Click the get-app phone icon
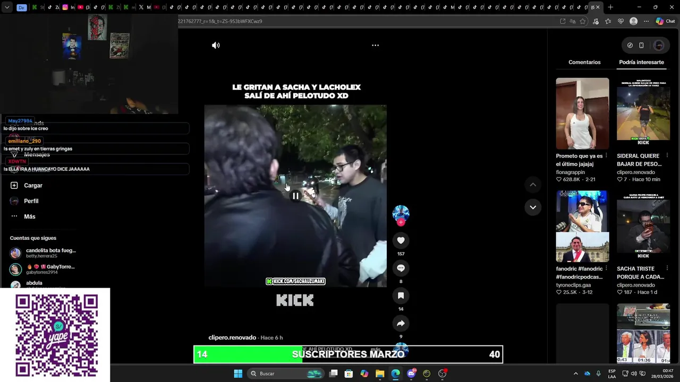680x382 pixels. pos(641,46)
